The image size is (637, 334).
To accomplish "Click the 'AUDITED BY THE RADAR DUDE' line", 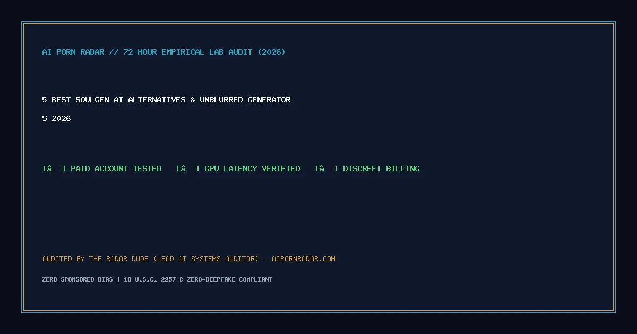I will tap(188, 259).
